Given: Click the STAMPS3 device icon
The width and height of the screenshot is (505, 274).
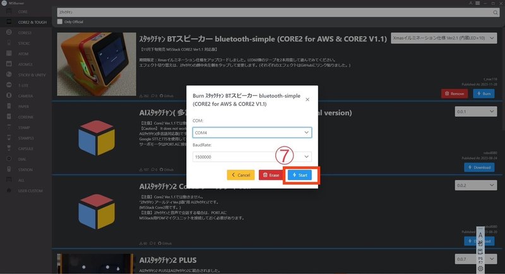Looking at the screenshot, I should 9,138.
